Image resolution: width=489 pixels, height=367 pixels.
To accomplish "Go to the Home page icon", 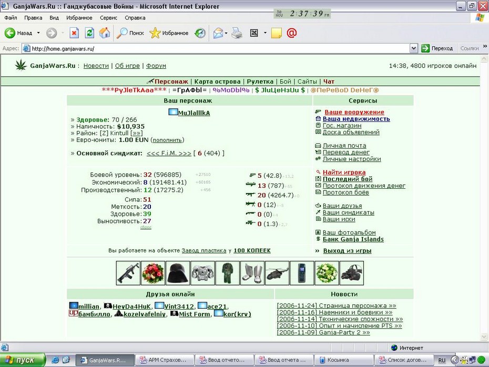I will [105, 33].
